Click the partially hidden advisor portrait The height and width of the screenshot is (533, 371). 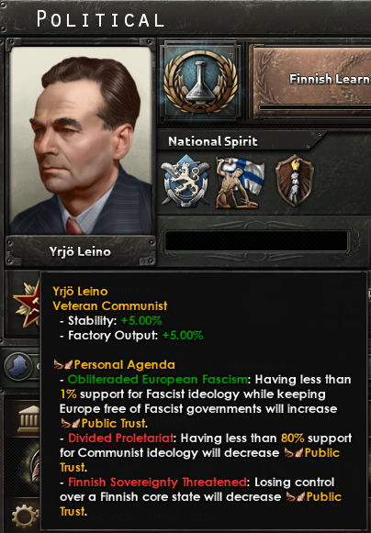tap(35, 465)
